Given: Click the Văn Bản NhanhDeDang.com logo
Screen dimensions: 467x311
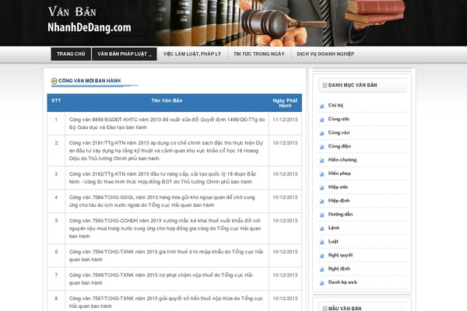Looking at the screenshot, I should point(90,19).
